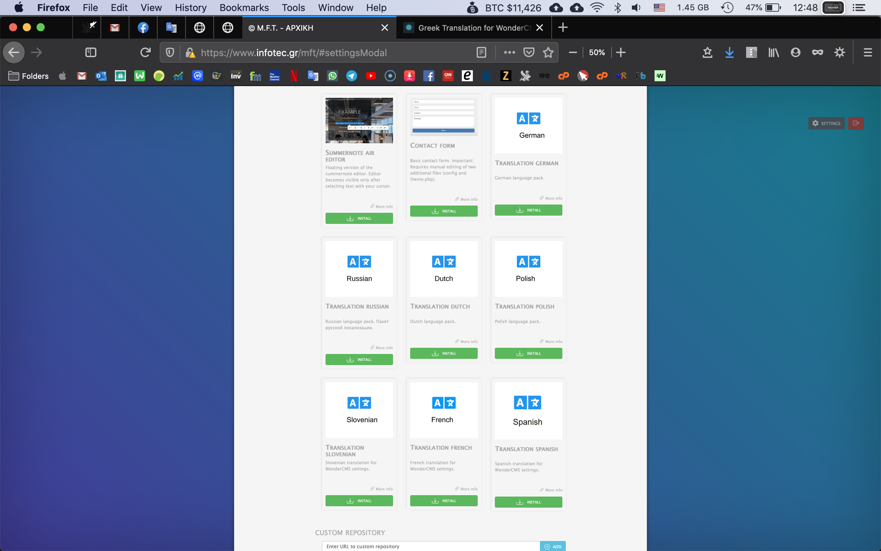
Task: Bookmark this page with the star icon
Action: pyautogui.click(x=548, y=52)
